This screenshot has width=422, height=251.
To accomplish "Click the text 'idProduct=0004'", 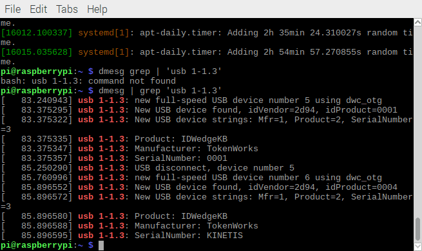I will (x=361, y=187).
